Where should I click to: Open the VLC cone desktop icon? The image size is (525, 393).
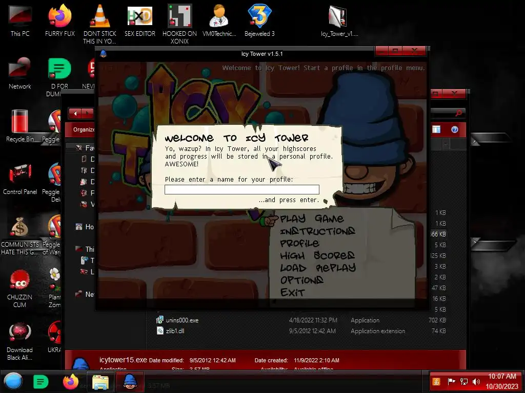pos(99,24)
